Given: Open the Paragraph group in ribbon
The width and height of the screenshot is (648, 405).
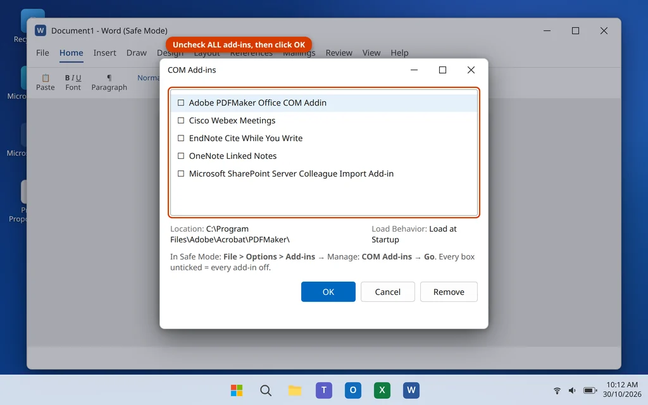Looking at the screenshot, I should pyautogui.click(x=109, y=82).
